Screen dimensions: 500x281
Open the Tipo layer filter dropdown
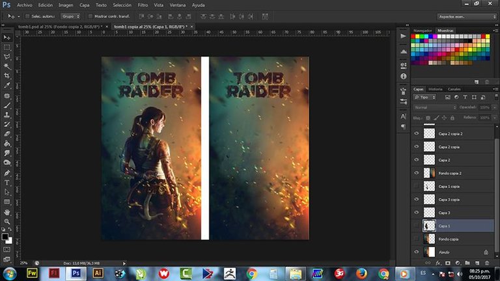[424, 97]
